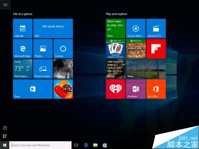199x149 pixels.
Task: Click the Search the web and Windows box
Action: click(x=40, y=145)
